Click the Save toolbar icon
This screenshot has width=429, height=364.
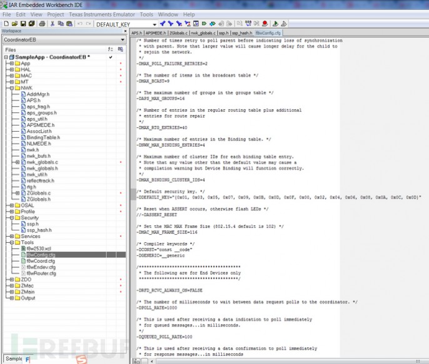pyautogui.click(x=22, y=24)
